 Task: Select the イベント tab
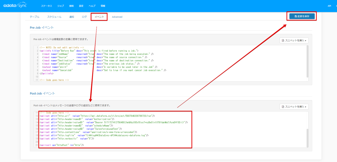[99, 17]
